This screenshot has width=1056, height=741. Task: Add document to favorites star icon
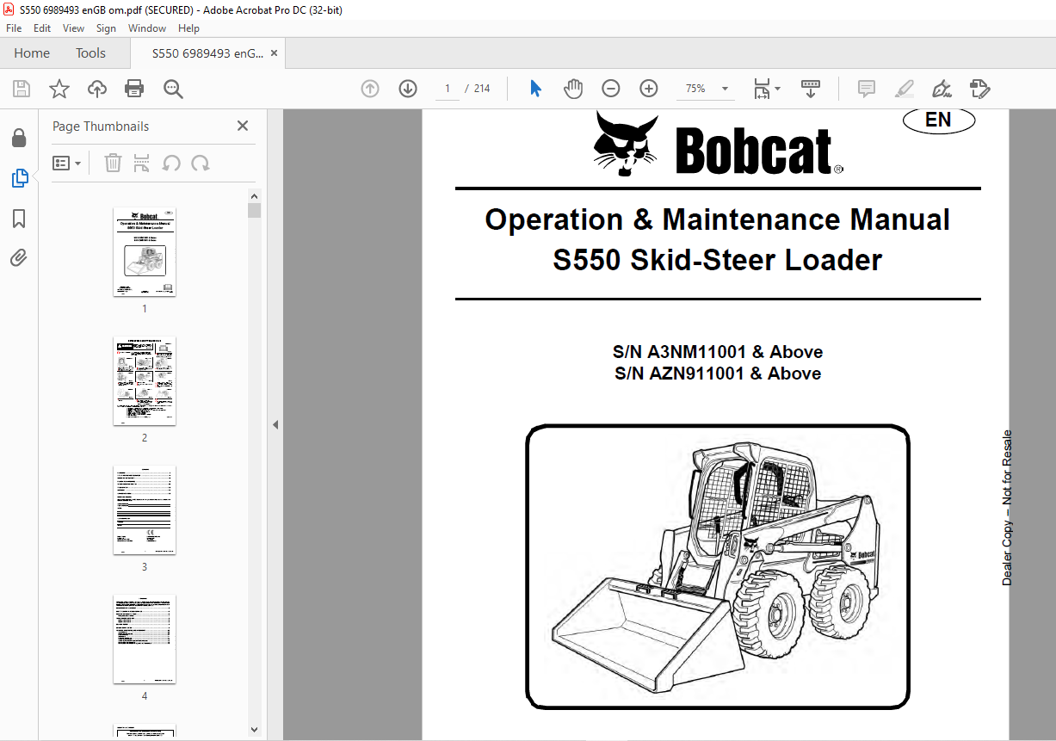(59, 89)
